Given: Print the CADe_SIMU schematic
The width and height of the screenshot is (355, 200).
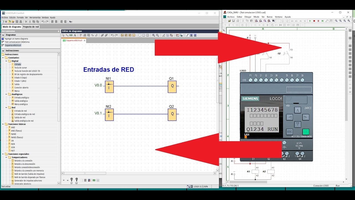Looking at the screenshot, I should point(238,21).
